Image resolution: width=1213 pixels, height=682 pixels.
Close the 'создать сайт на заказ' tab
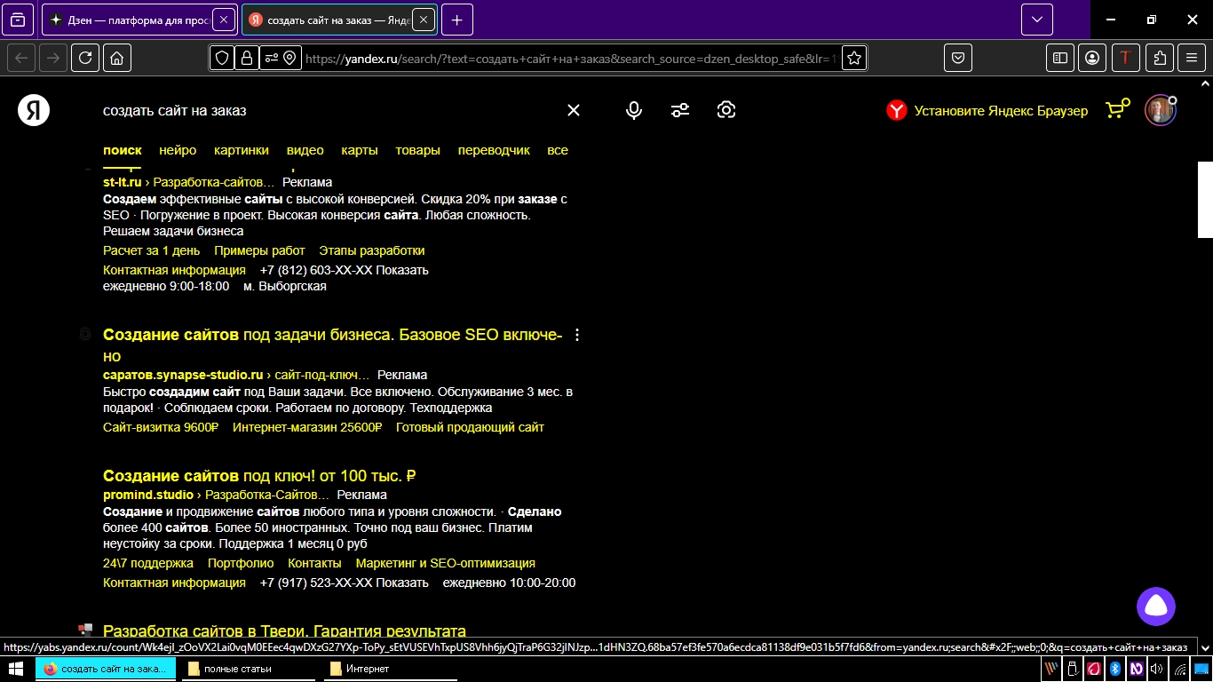(x=424, y=20)
